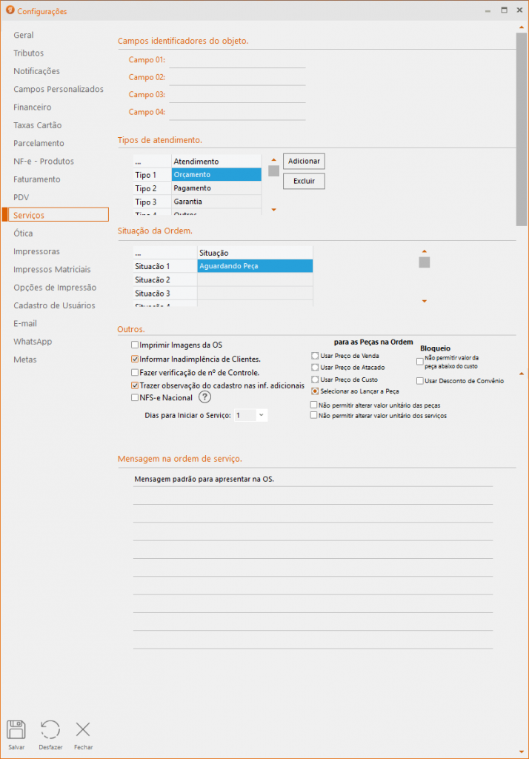Select Usar Preço de Atacado option
The width and height of the screenshot is (529, 759).
click(315, 368)
